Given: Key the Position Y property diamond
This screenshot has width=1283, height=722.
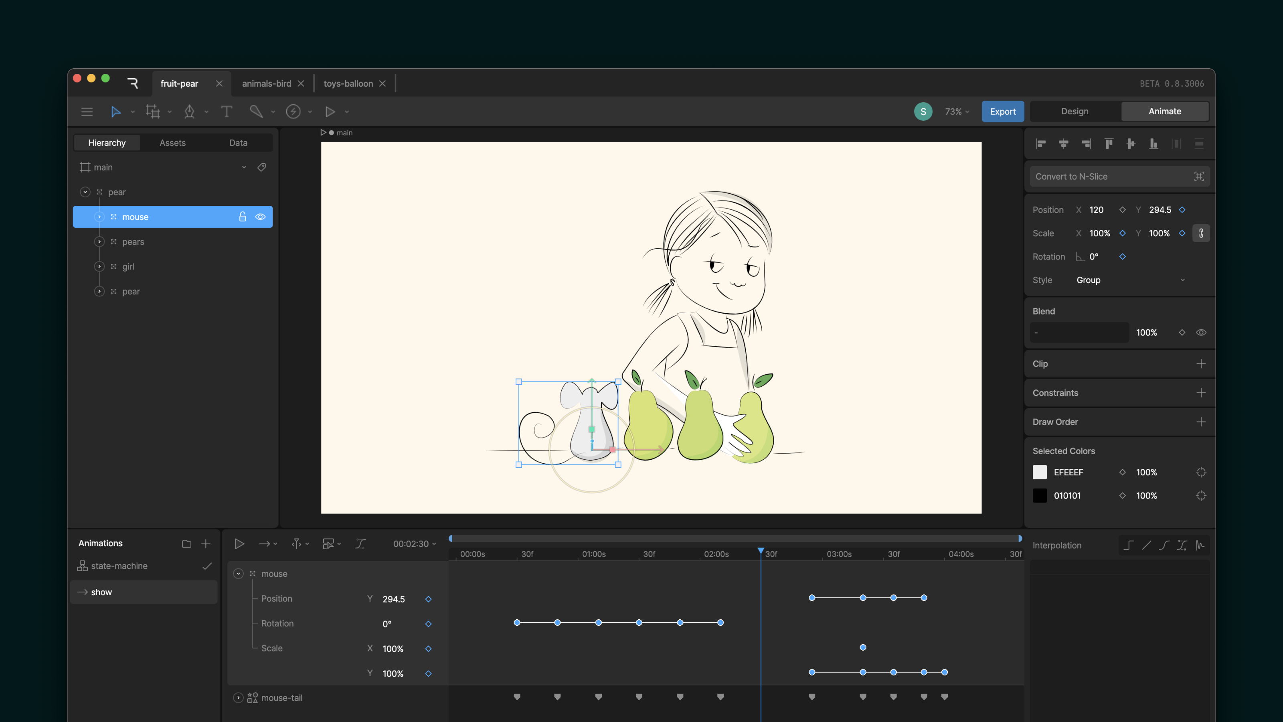Looking at the screenshot, I should [x=1182, y=210].
